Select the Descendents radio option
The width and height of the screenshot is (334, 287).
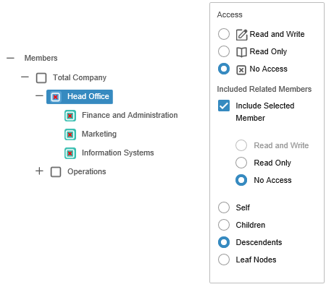point(224,242)
